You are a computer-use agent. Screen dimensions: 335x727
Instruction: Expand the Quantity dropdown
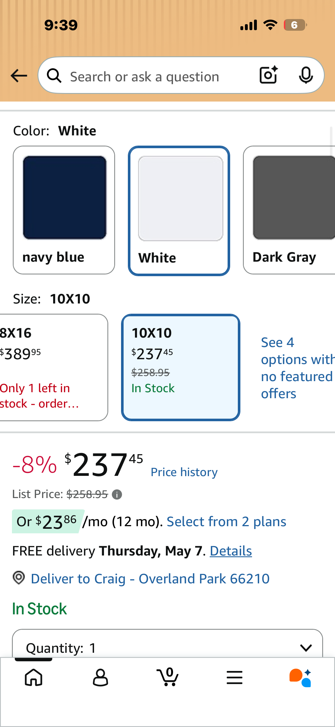coord(167,647)
